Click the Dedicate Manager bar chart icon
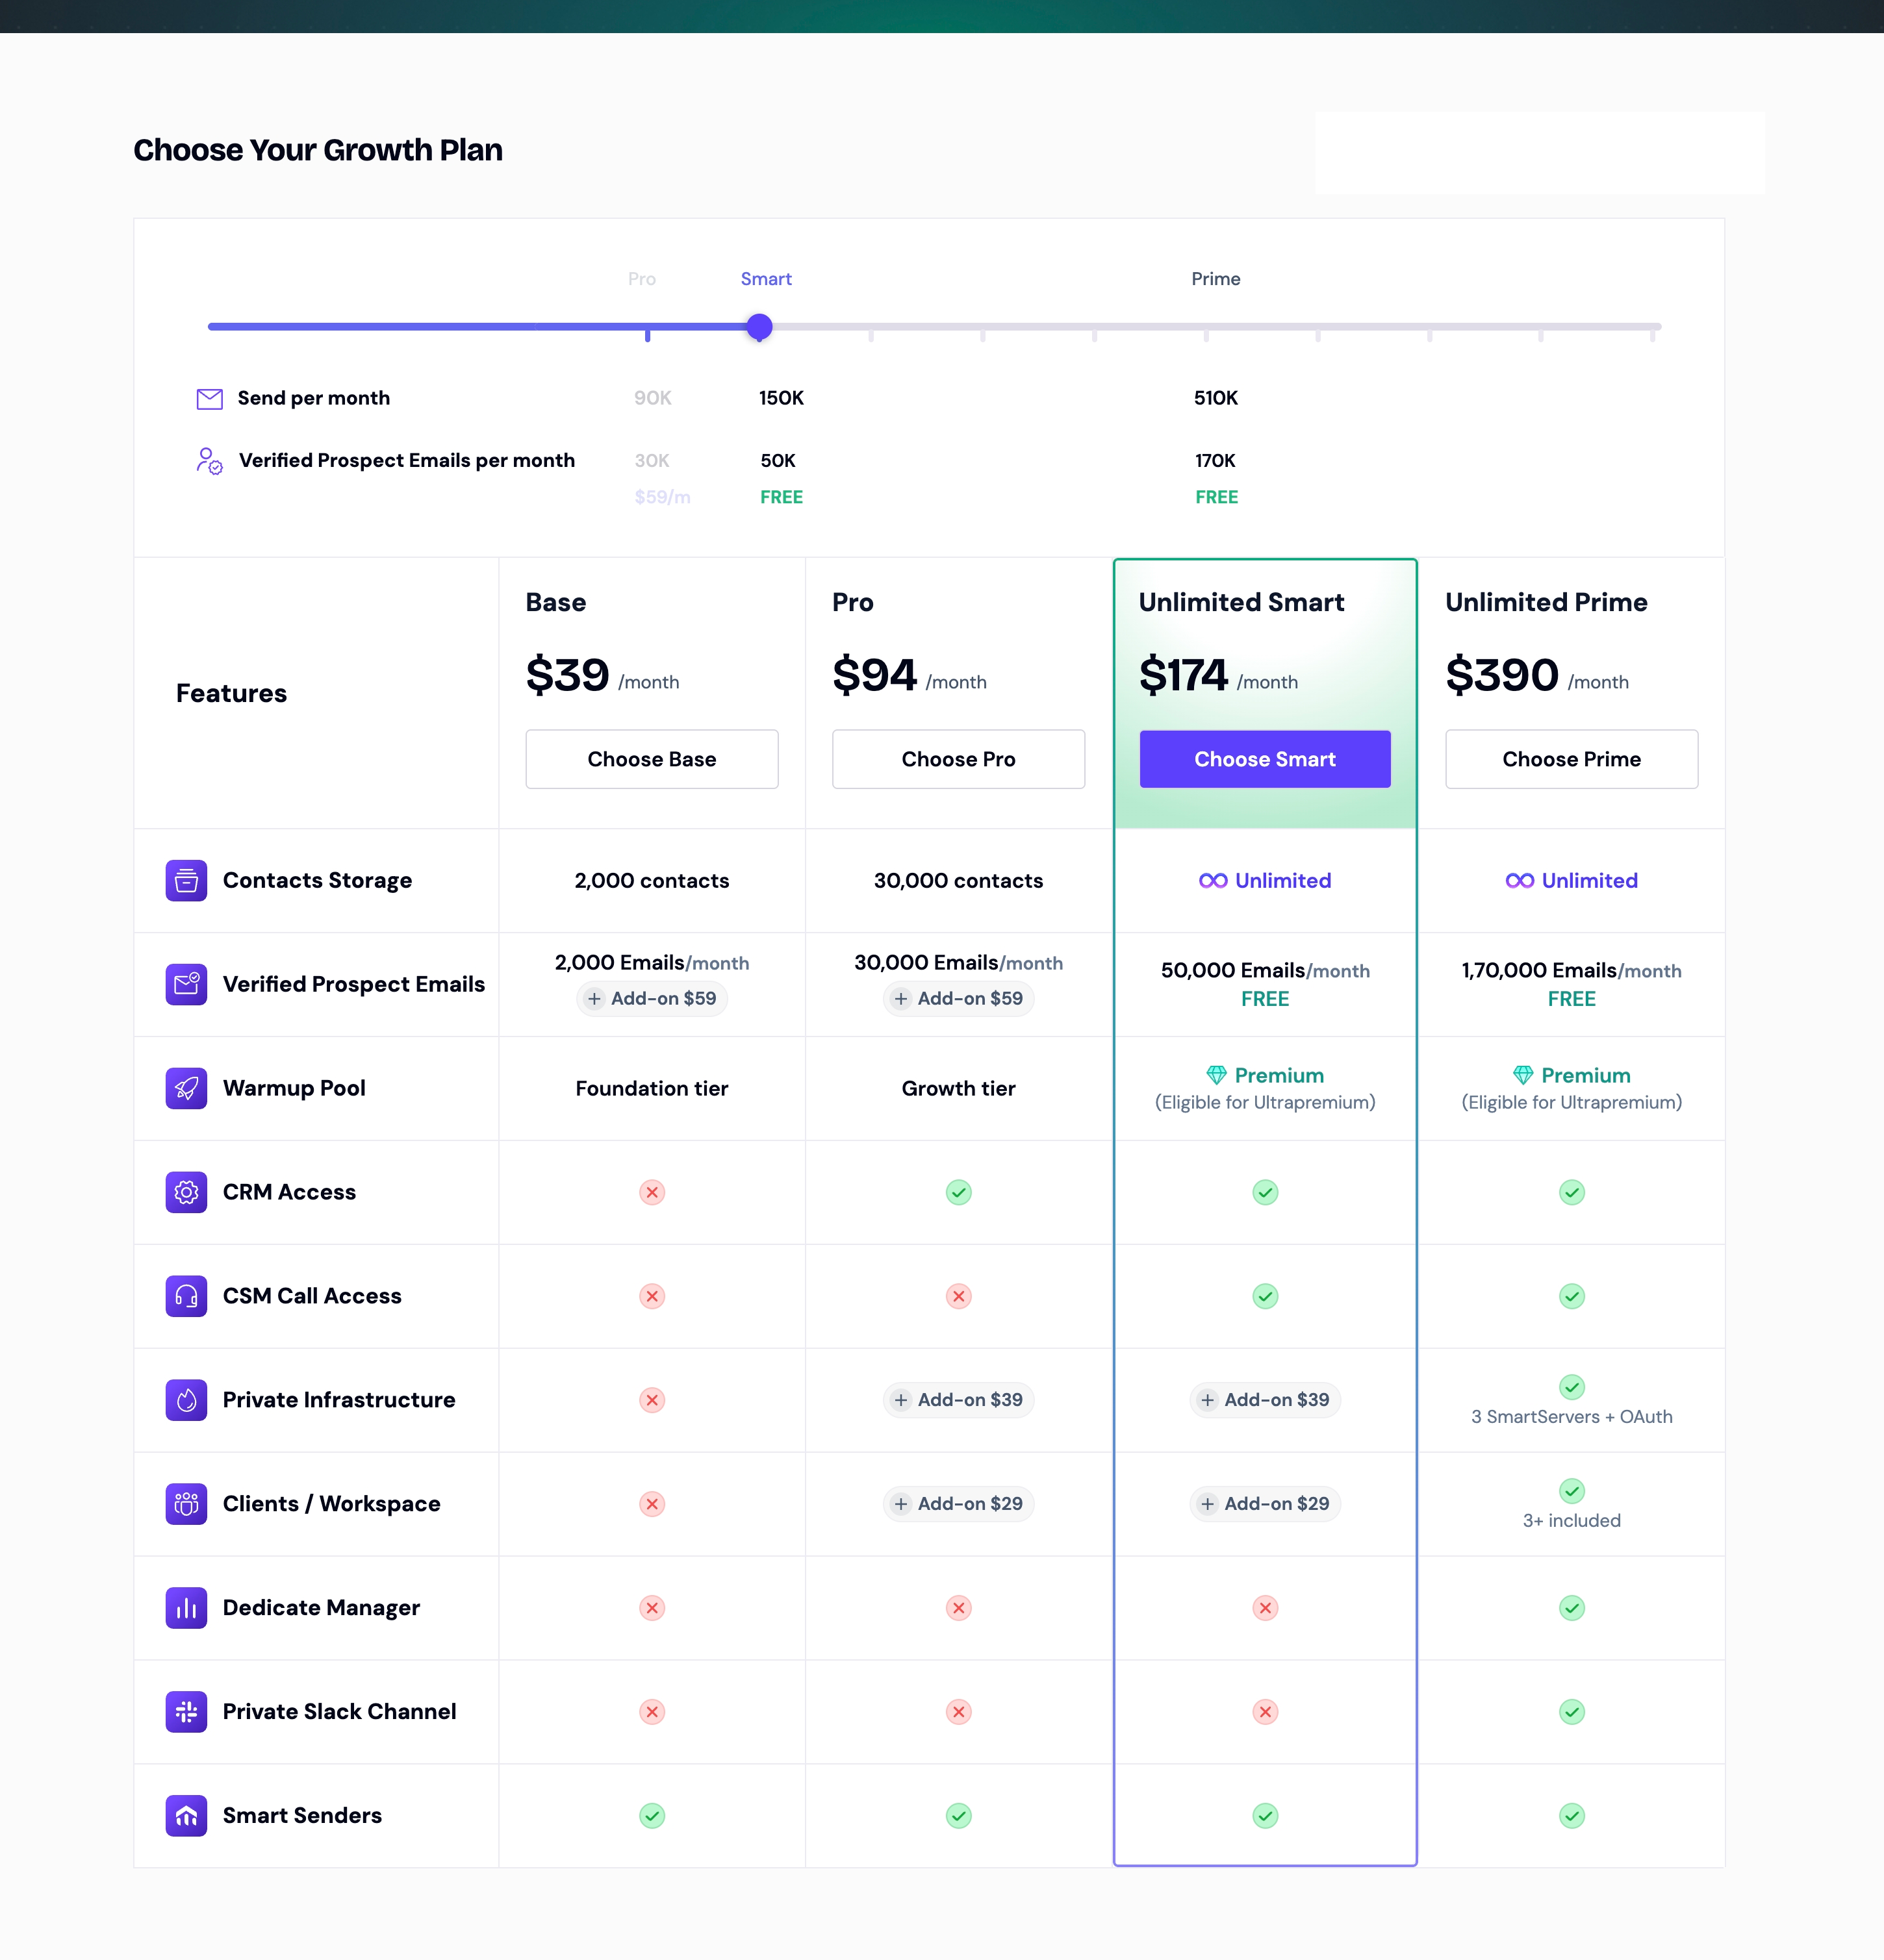The width and height of the screenshot is (1884, 1960). [x=186, y=1608]
